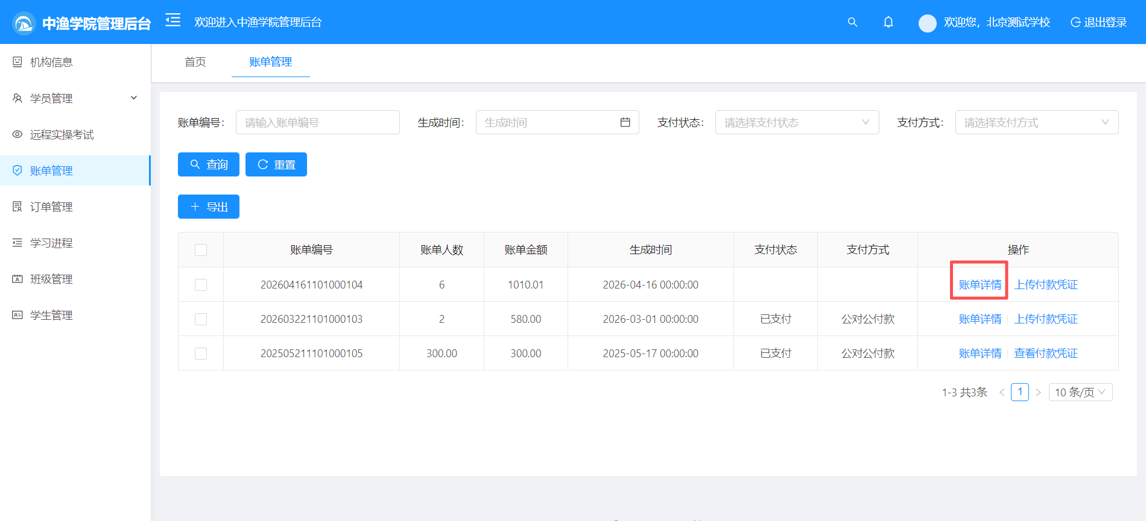Open the 支付状态 dropdown
Image resolution: width=1146 pixels, height=521 pixels.
[797, 122]
